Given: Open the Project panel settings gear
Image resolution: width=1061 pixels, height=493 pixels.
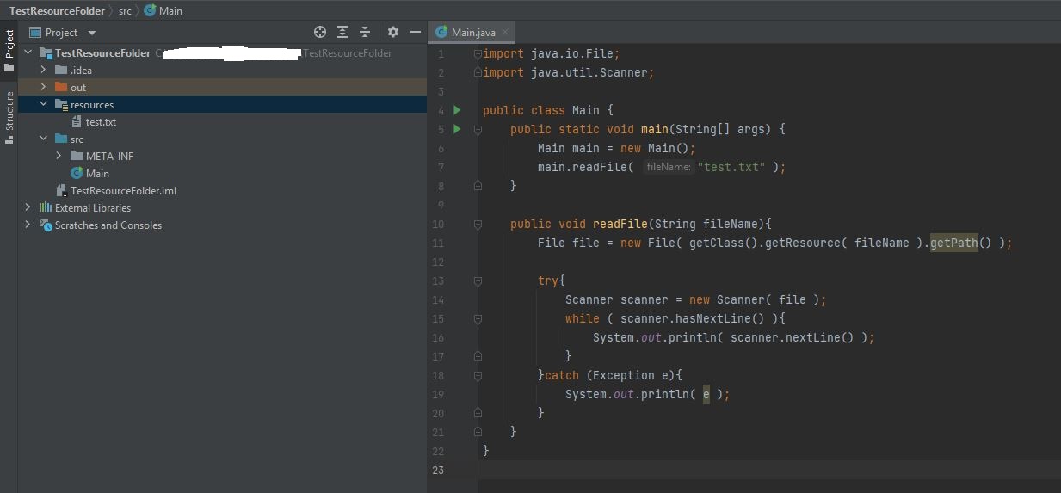Looking at the screenshot, I should tap(393, 32).
